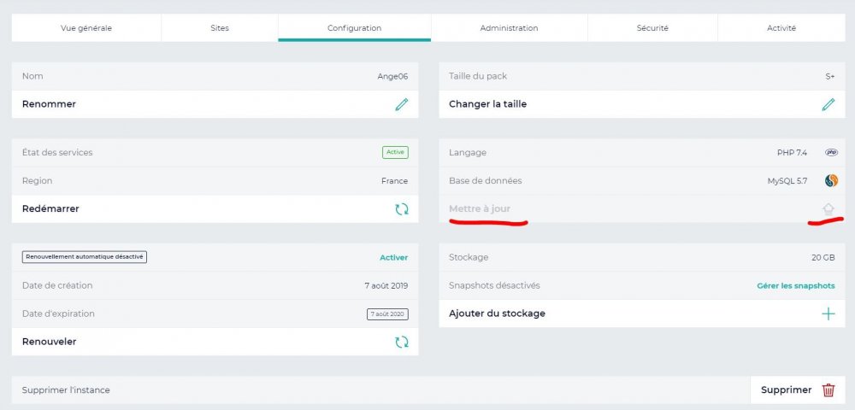This screenshot has height=410, width=855.
Task: Click the instance name Ange06
Action: point(392,76)
